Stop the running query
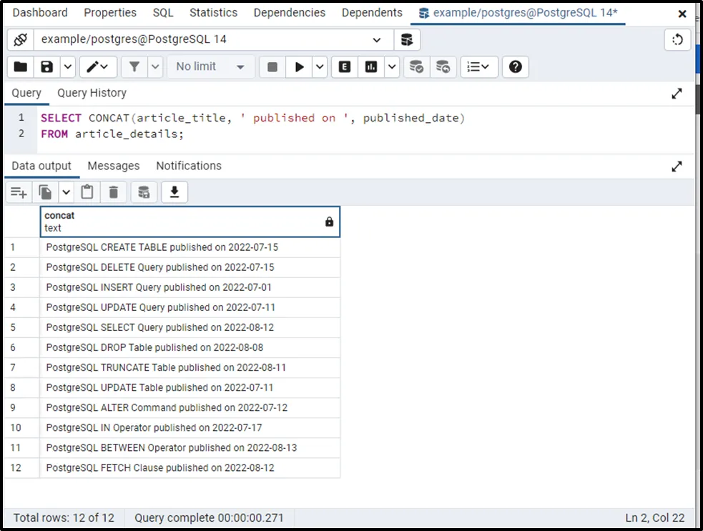Viewport: 703px width, 531px height. [x=272, y=66]
